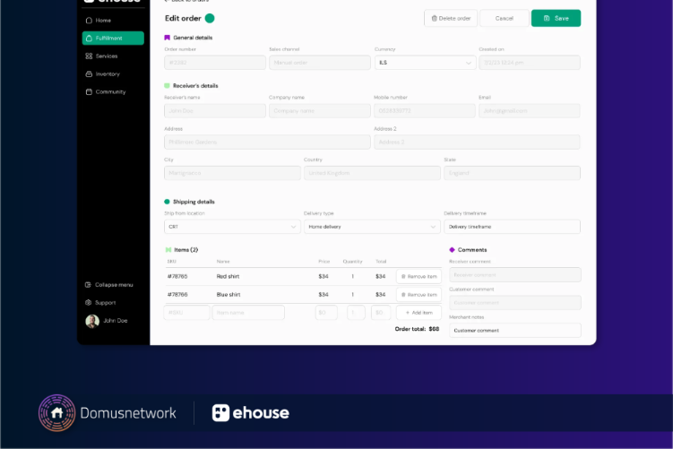
Task: Click the green status dot beside Edit order
Action: pyautogui.click(x=210, y=18)
